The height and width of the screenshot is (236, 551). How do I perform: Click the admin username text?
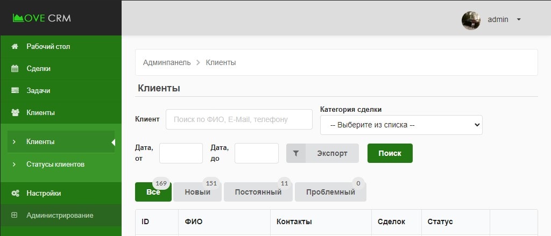pyautogui.click(x=498, y=20)
